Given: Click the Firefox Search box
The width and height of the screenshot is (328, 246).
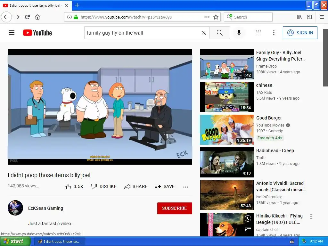Looking at the screenshot, I should coord(248,17).
